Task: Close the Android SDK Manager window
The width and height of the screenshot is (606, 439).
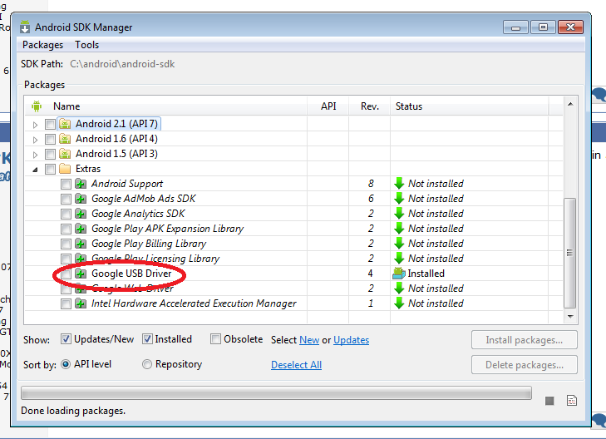Action: click(x=570, y=27)
